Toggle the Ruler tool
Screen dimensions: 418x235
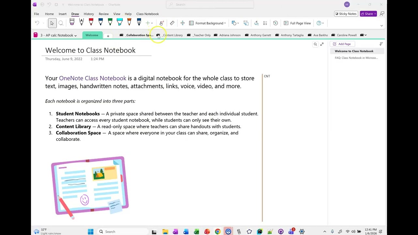coord(172,23)
